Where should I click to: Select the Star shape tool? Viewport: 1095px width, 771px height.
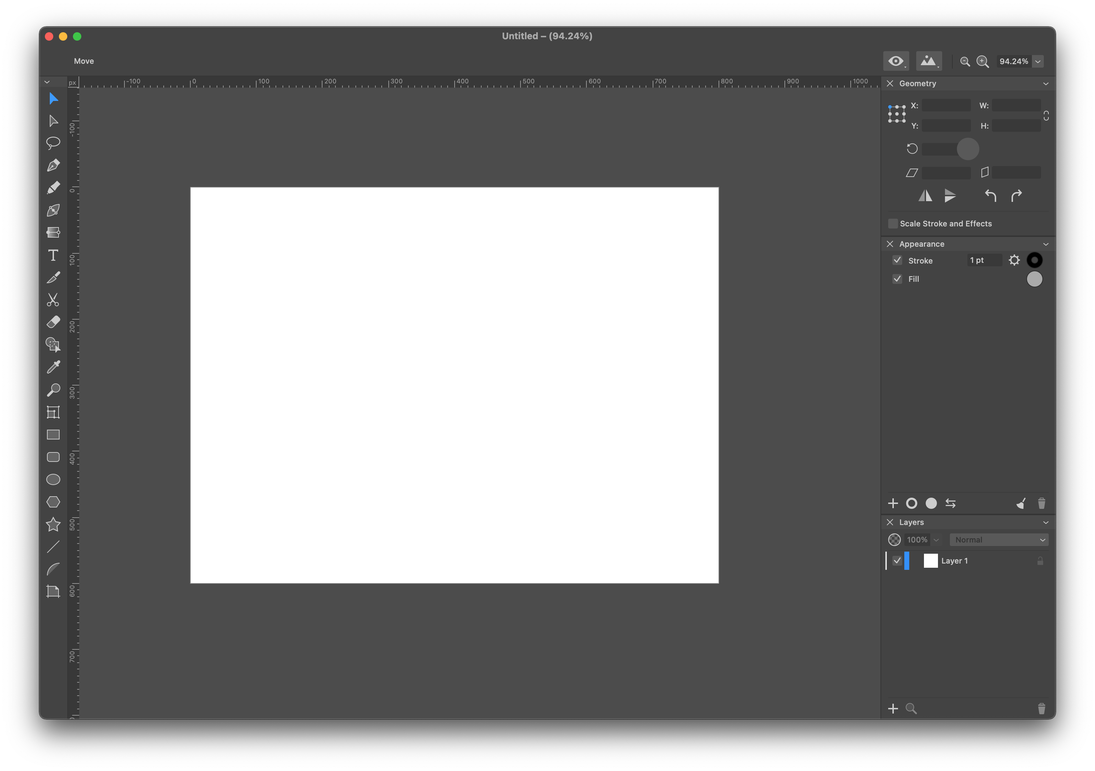point(53,525)
